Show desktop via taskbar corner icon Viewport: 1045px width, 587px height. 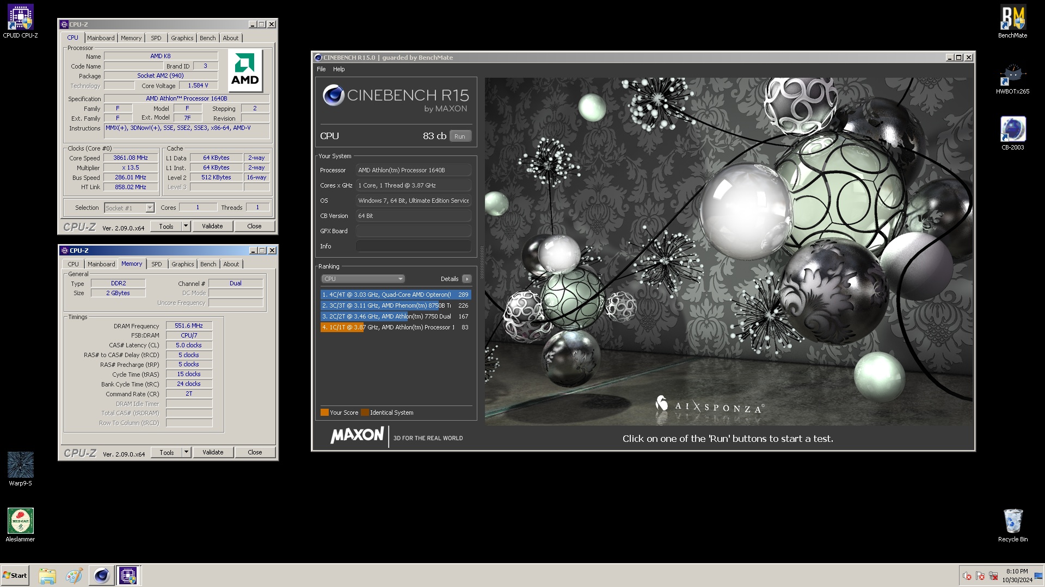coord(1038,576)
